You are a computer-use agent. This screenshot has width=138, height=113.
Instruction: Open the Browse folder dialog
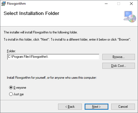[119, 57]
